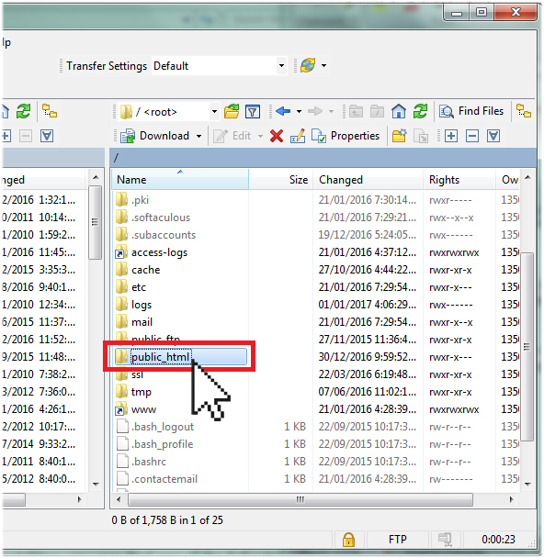The height and width of the screenshot is (558, 544).
Task: Expand the Download options arrow
Action: (x=198, y=136)
